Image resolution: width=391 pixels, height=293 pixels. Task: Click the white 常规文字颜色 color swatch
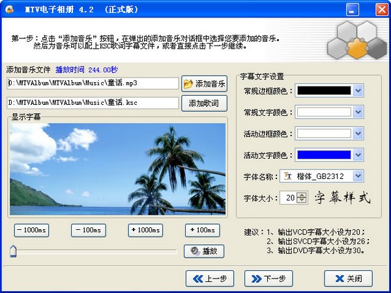click(x=324, y=112)
